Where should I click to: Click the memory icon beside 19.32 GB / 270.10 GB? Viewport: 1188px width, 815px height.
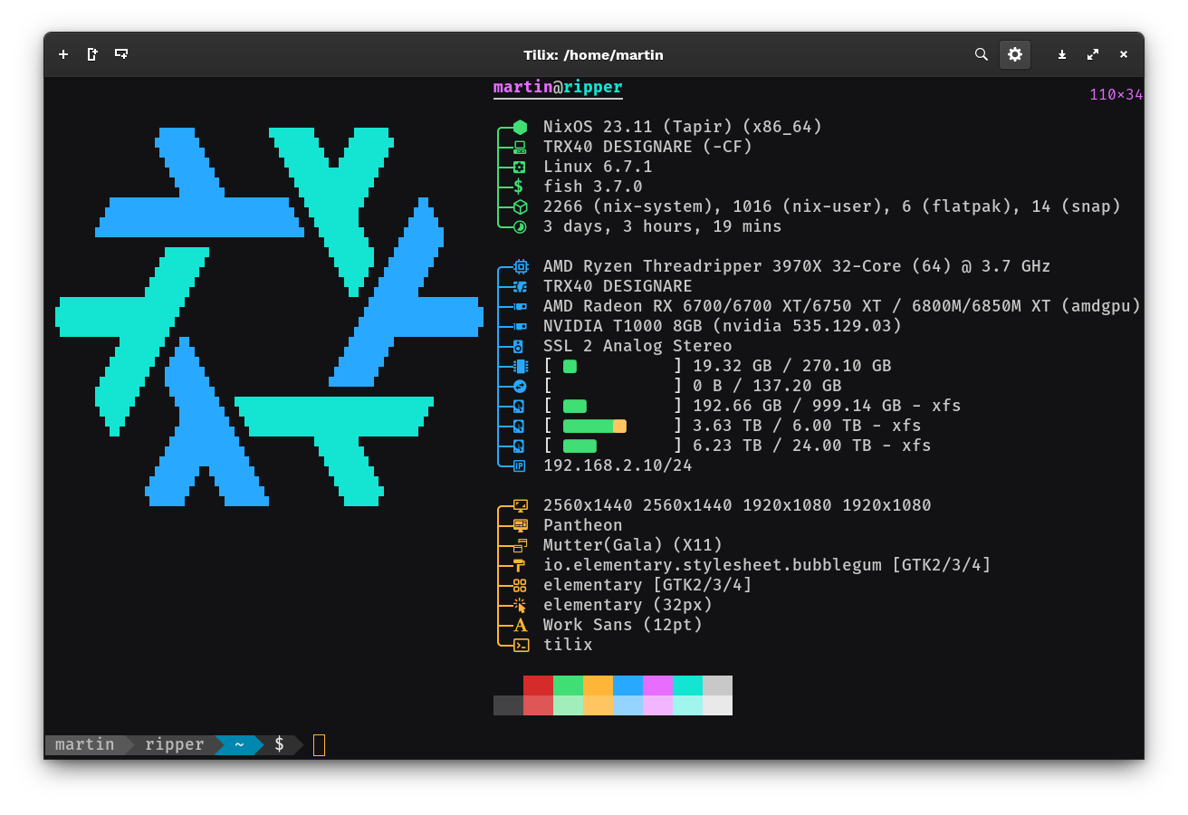520,366
